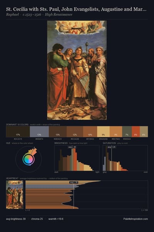Select the orange-tan swatch
Screen dimensions: 154x232
pos(116,131)
